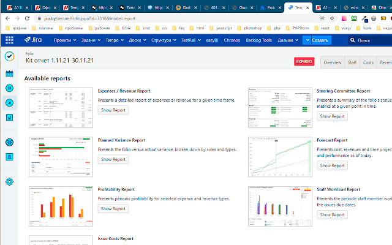Click the site lock icon
The width and height of the screenshot is (392, 245).
tap(39, 18)
